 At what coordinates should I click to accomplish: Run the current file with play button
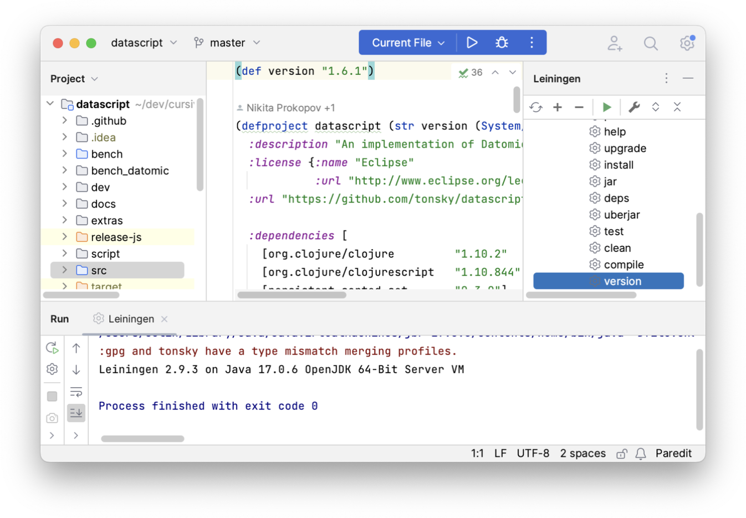472,43
